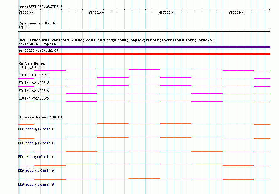Click ruler position 68755000
The image size is (279, 194).
coord(26,13)
